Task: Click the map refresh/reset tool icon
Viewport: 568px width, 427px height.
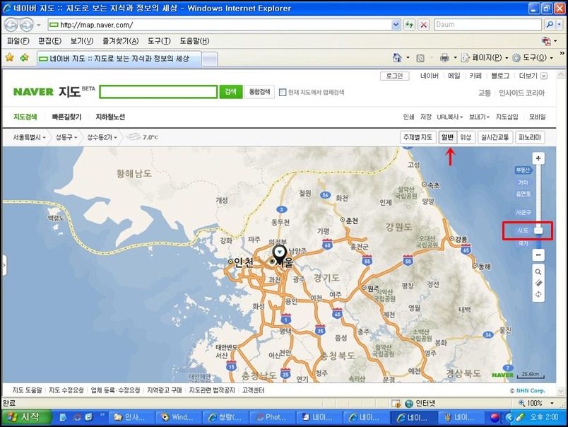Action: point(538,294)
